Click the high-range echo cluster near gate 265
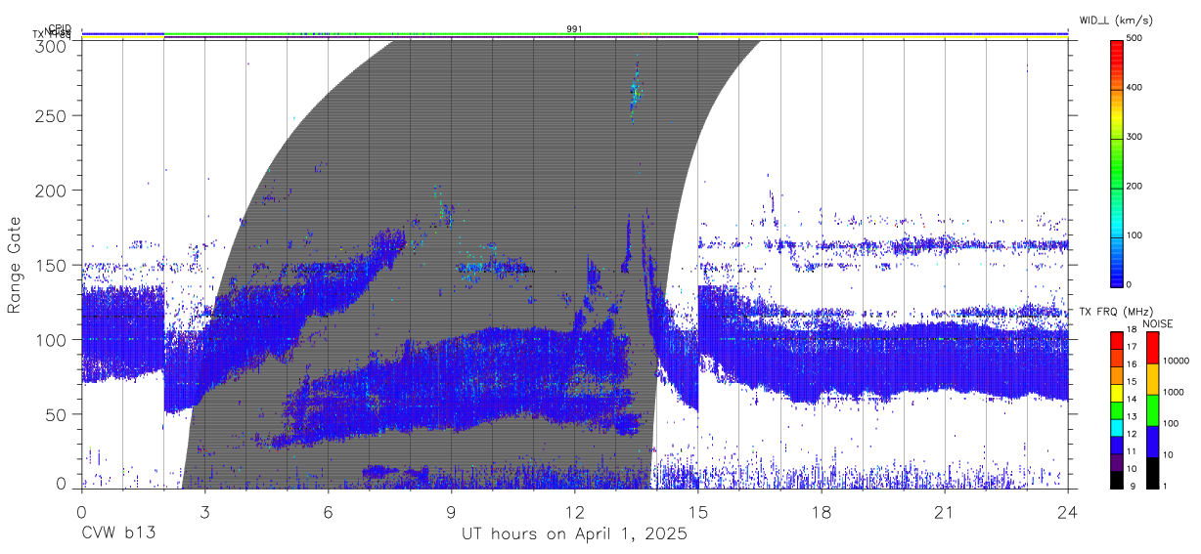The height and width of the screenshot is (554, 1201). pyautogui.click(x=635, y=93)
